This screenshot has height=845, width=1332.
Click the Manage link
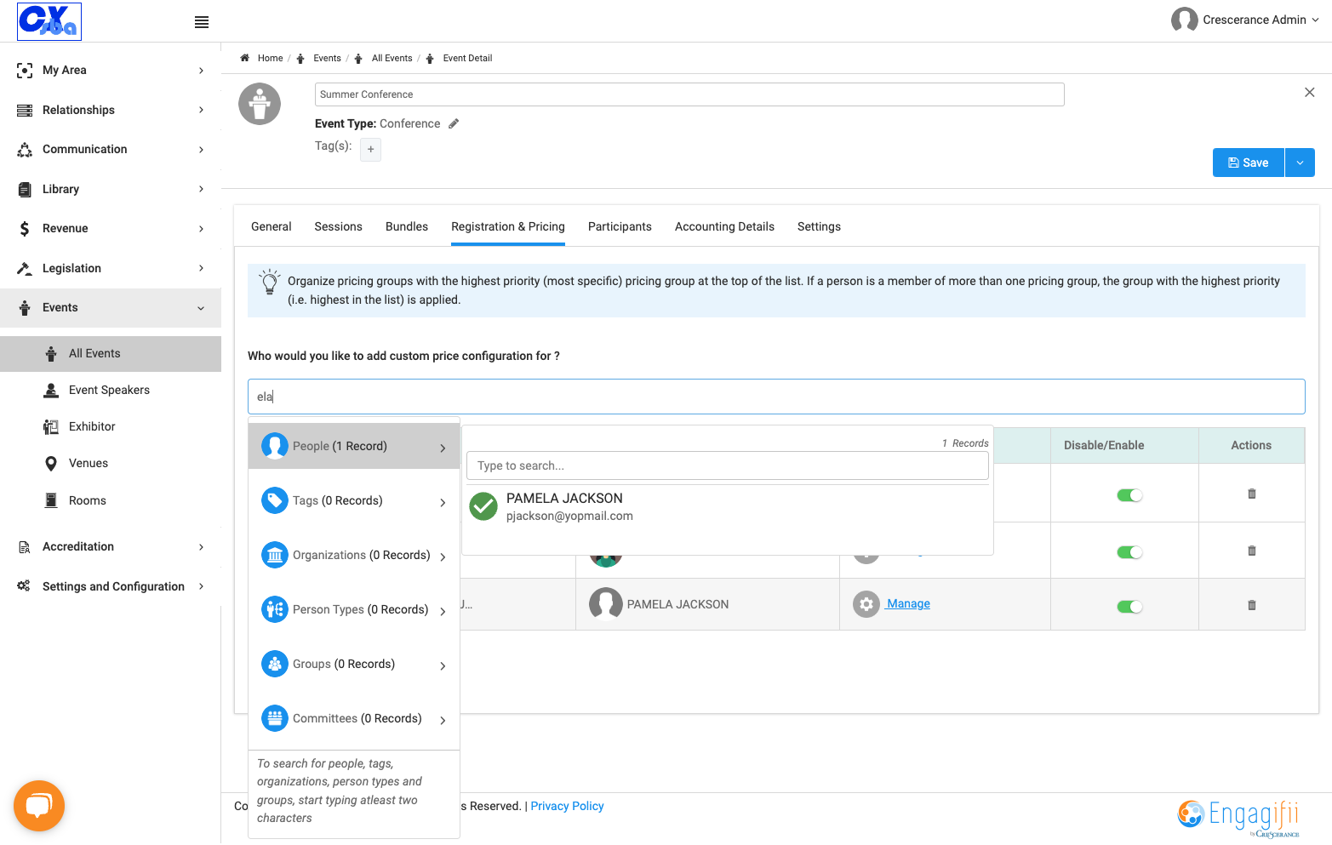click(908, 603)
